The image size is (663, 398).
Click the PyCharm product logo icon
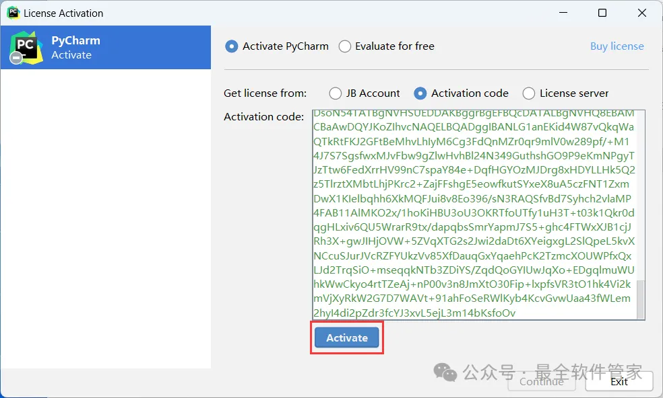click(26, 47)
